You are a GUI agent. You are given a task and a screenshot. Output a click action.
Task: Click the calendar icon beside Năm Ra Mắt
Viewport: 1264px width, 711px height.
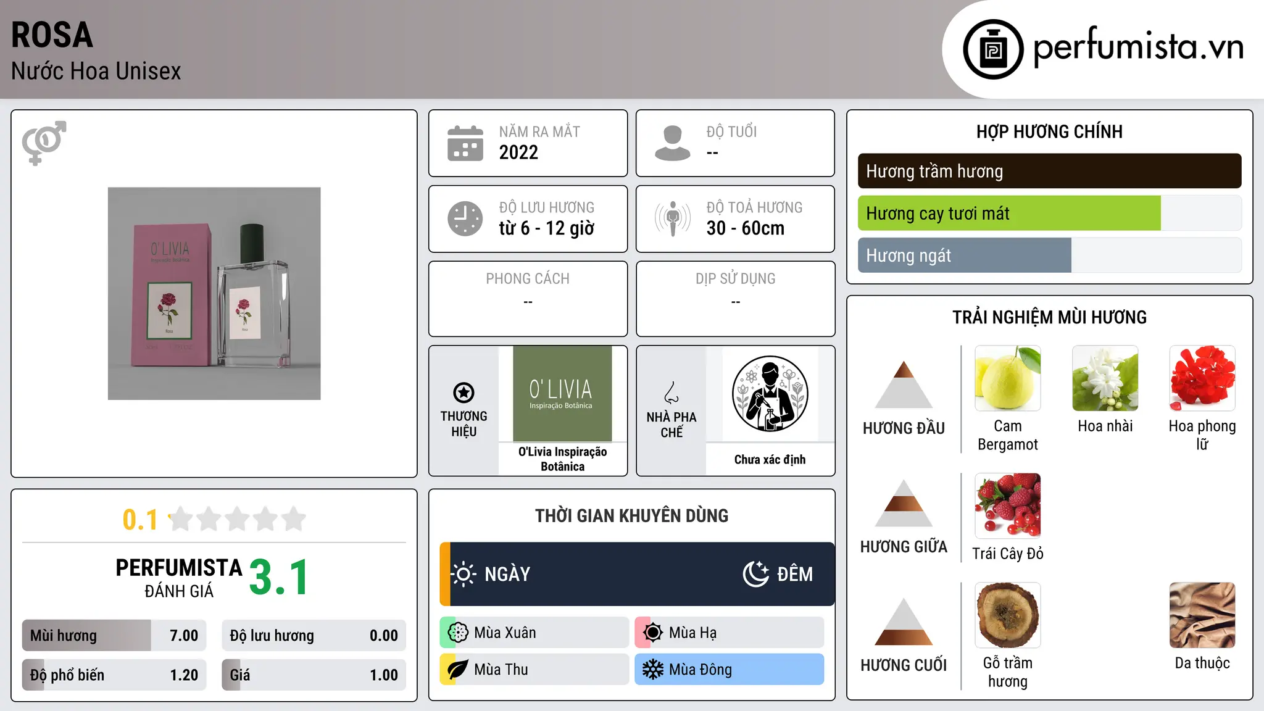click(x=465, y=143)
